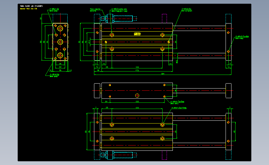This screenshot has width=269, height=165.
Task: Select the '18' dimension under the top plan view
Action: [x=98, y=70]
